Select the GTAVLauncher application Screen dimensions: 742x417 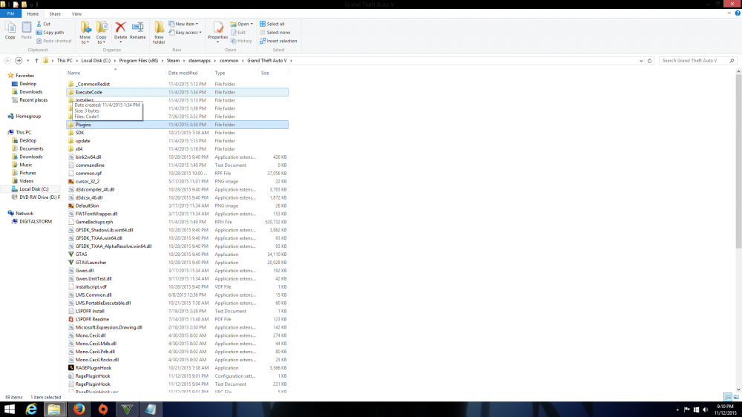pyautogui.click(x=91, y=262)
